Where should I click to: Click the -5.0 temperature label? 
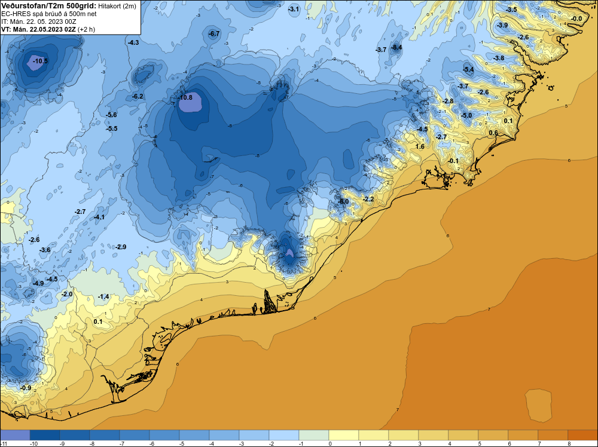coord(466,115)
